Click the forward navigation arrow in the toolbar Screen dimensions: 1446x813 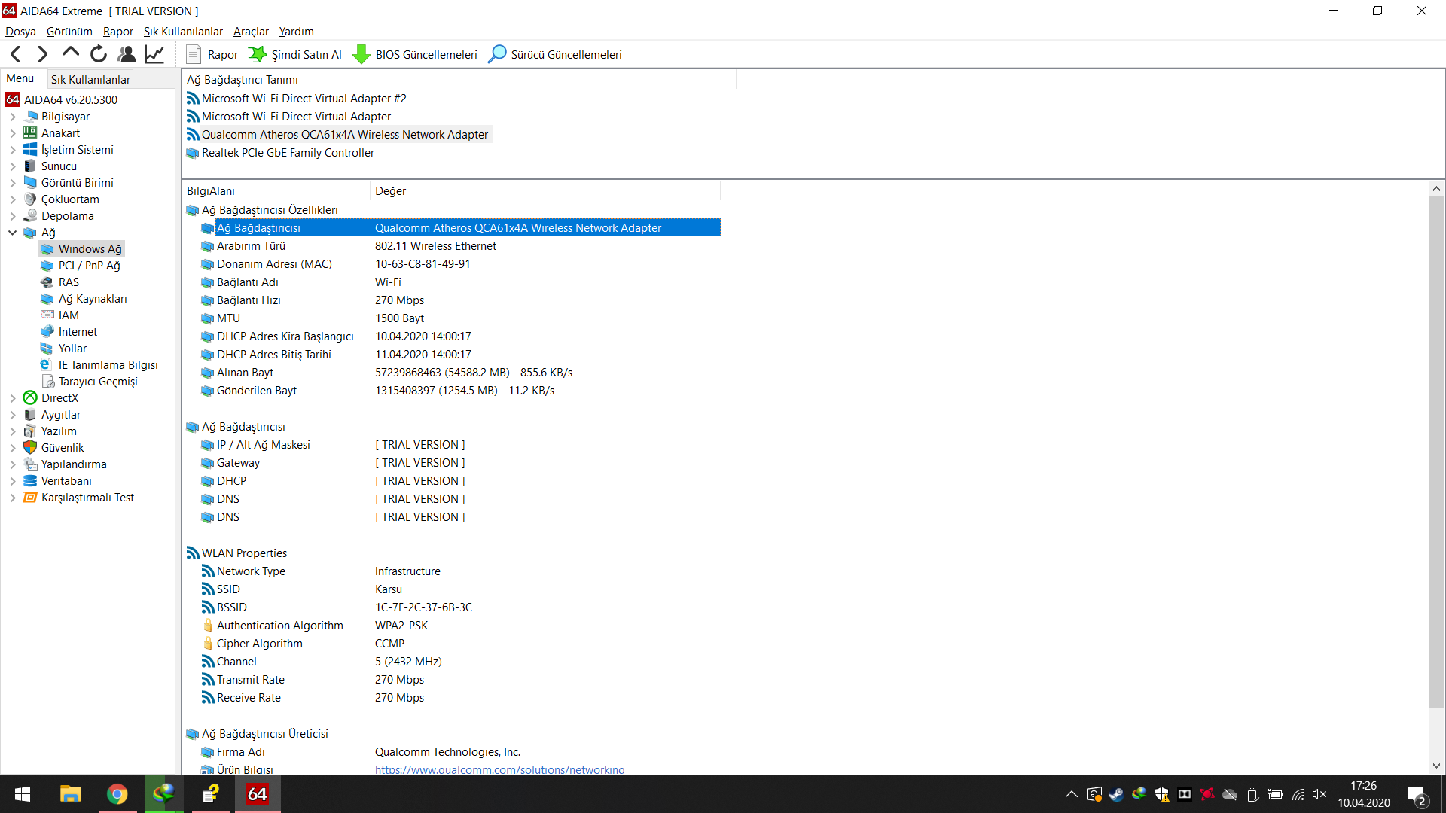coord(42,53)
